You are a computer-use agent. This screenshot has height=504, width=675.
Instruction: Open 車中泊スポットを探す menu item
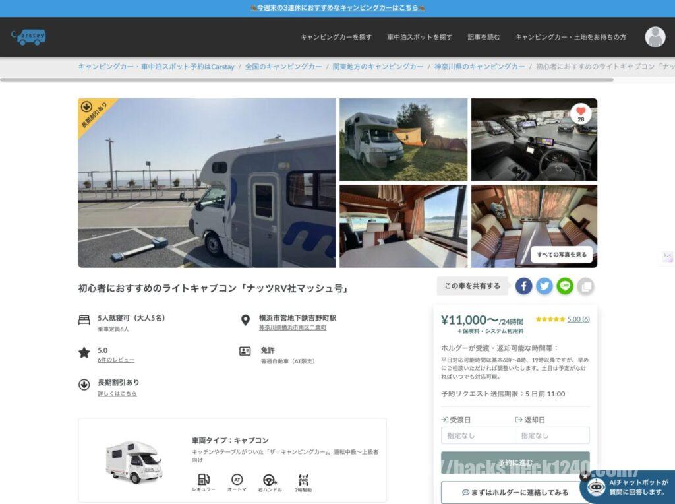tap(420, 37)
